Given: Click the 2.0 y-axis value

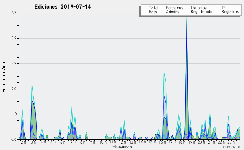Looking at the screenshot, I should tap(14, 89).
